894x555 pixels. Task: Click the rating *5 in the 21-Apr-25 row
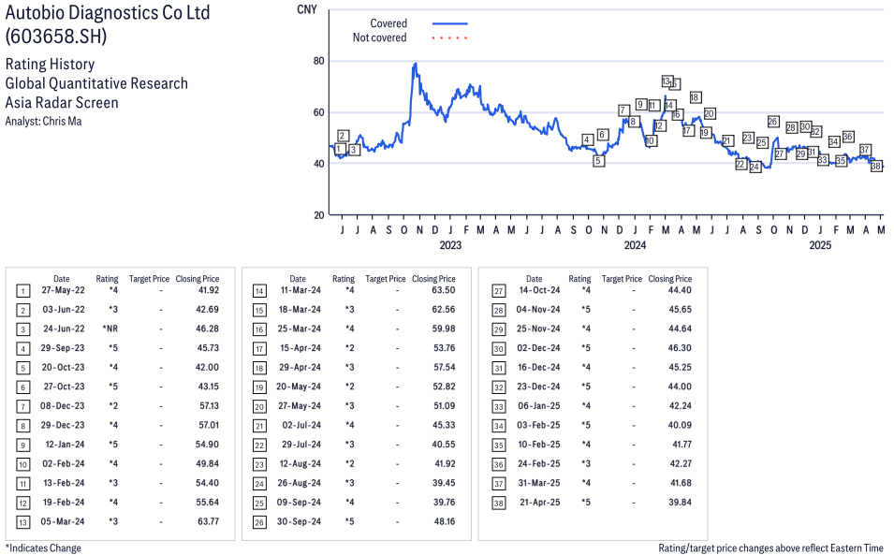tap(586, 503)
